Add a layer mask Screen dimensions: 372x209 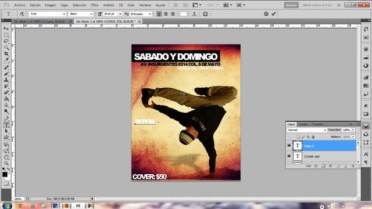(x=323, y=166)
